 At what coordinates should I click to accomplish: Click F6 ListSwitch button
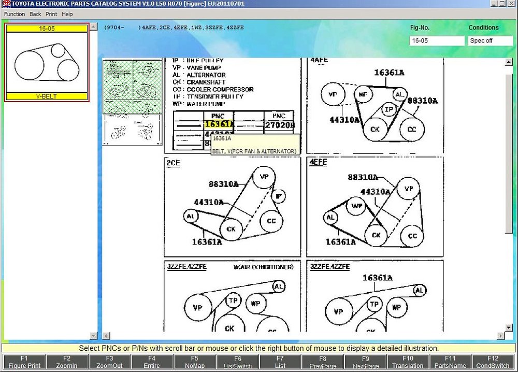(237, 362)
